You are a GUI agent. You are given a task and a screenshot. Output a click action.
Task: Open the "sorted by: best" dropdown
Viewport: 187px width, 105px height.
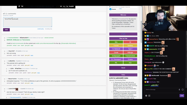tap(8, 15)
